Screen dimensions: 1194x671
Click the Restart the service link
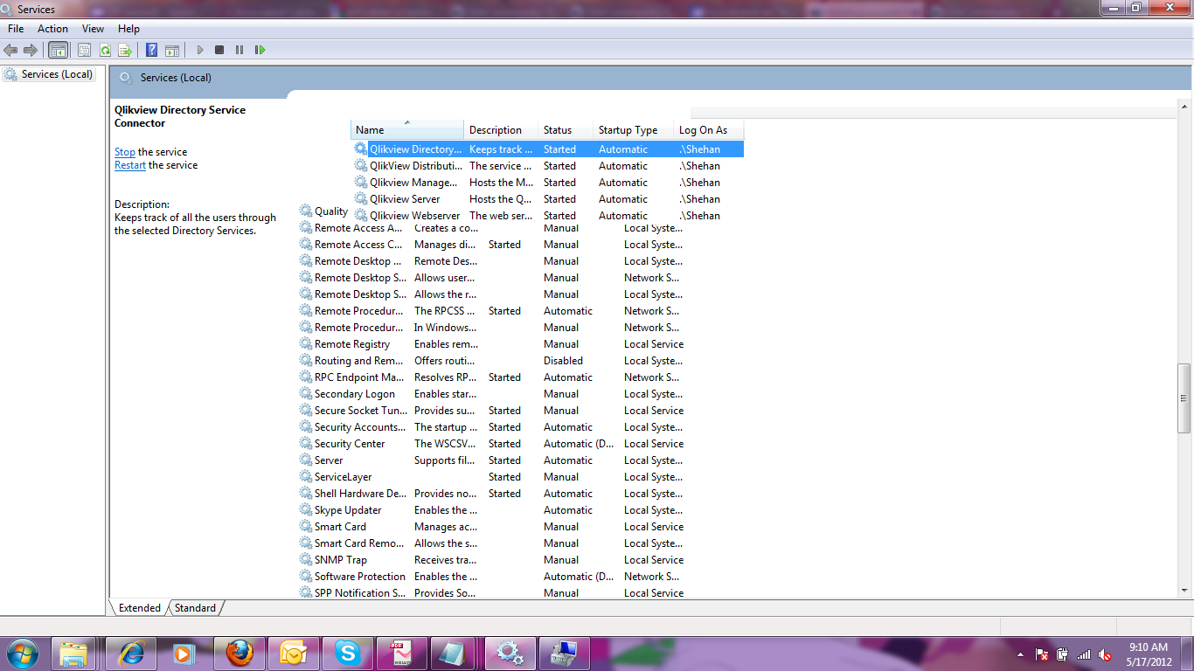(x=130, y=165)
